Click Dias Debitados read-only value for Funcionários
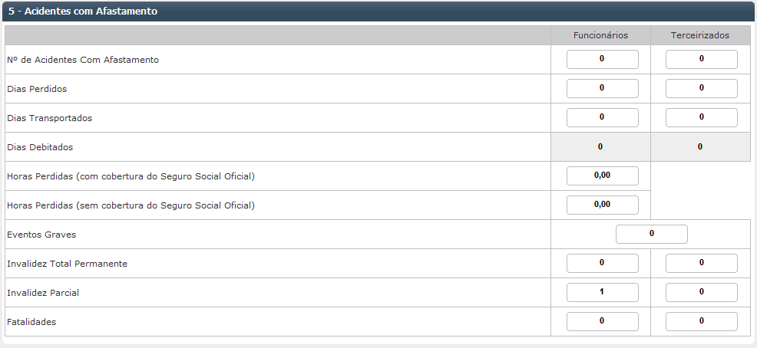 (x=600, y=147)
